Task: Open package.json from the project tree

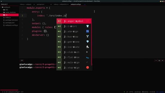Action: click(10, 23)
